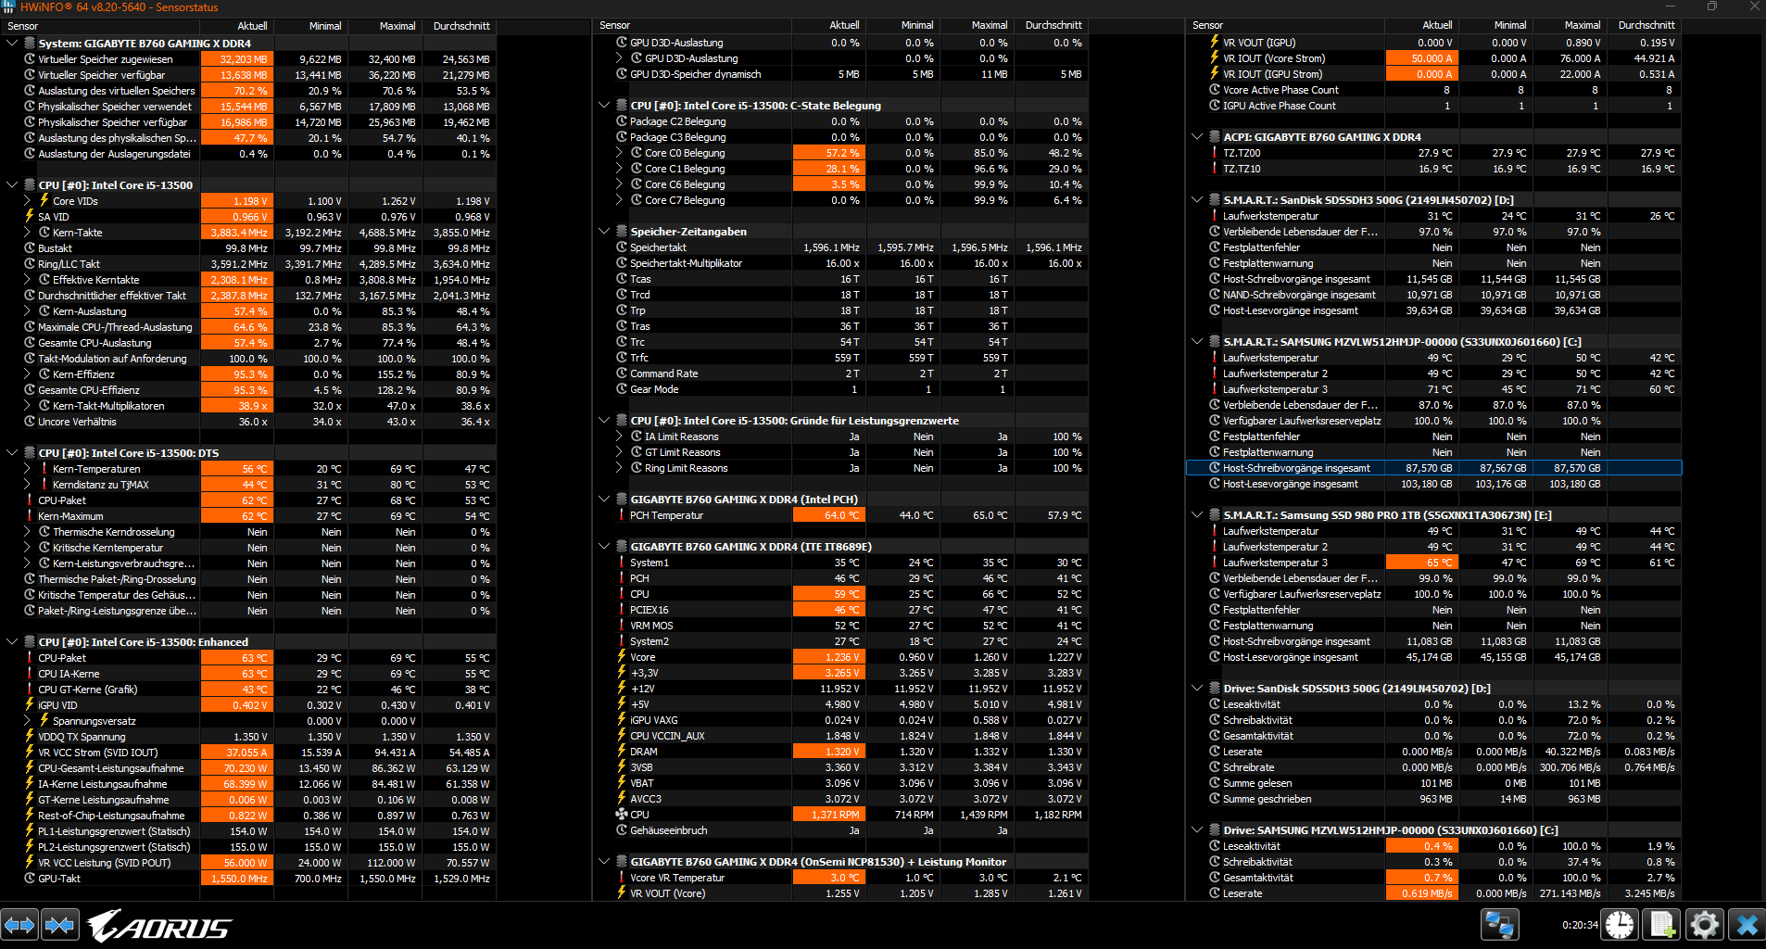The image size is (1766, 949).
Task: Select the Summe geschrieben row
Action: tap(1433, 799)
